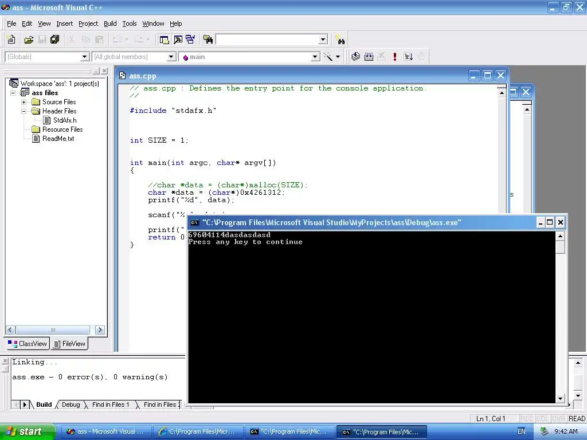Click workspace tree scroll right arrow
The image size is (587, 440).
click(x=100, y=329)
